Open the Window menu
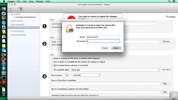178x100 pixels. [x=39, y=1]
